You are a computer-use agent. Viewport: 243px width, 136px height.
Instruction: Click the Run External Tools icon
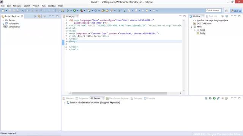(81, 11)
